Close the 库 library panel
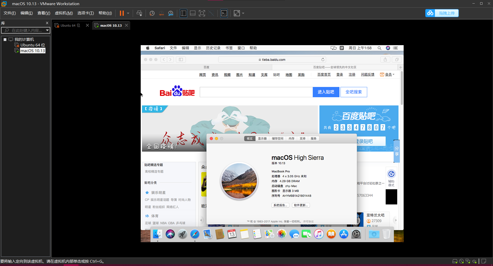The height and width of the screenshot is (266, 493). 47,23
